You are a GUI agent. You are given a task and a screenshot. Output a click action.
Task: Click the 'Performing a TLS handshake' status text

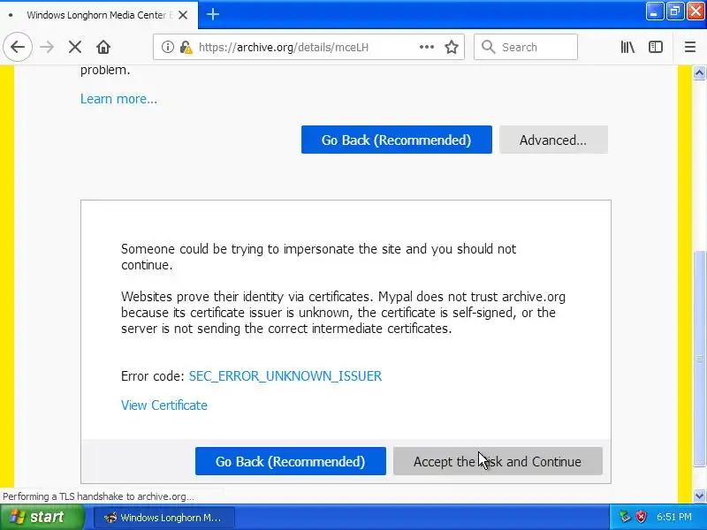(x=98, y=496)
